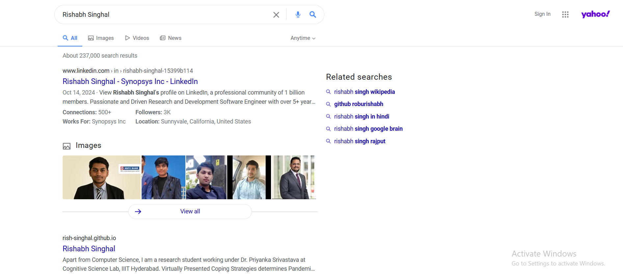Switch to the Videos tab
The image size is (623, 274).
(137, 38)
